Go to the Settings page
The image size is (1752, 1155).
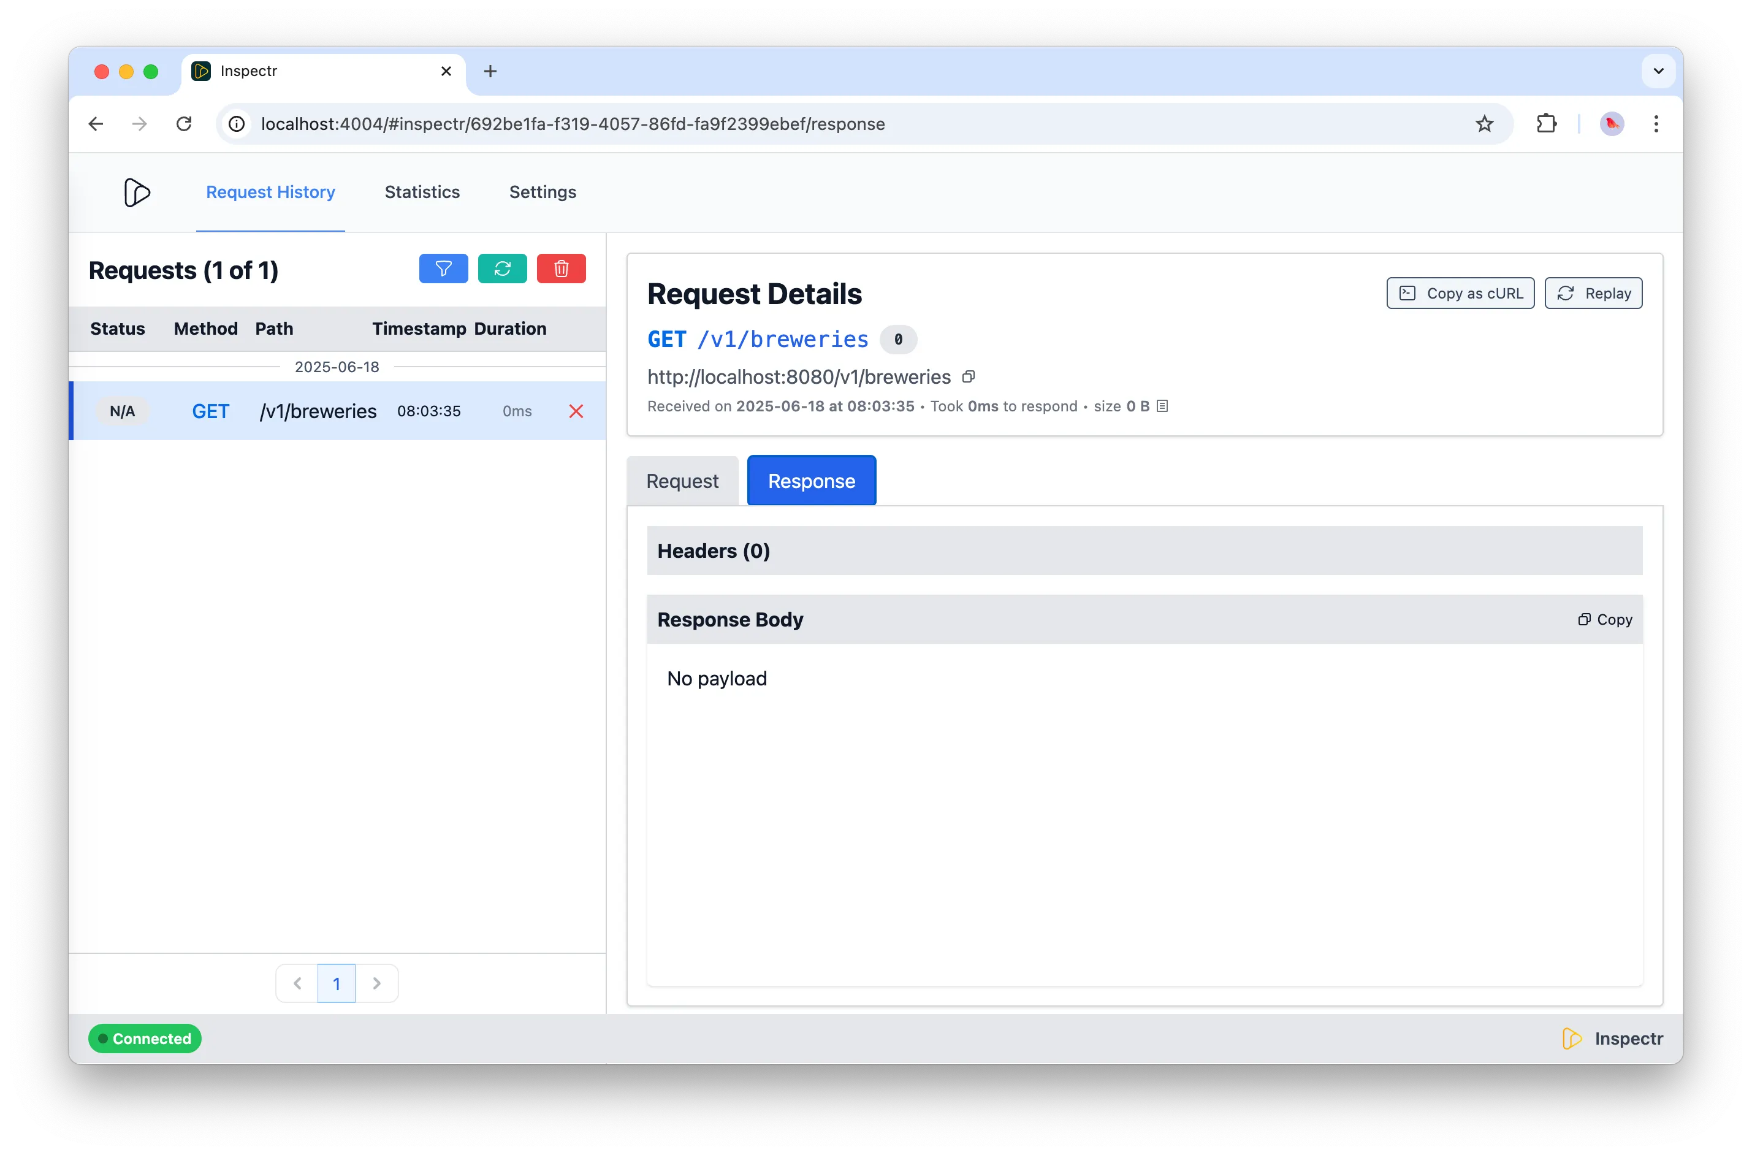coord(543,192)
